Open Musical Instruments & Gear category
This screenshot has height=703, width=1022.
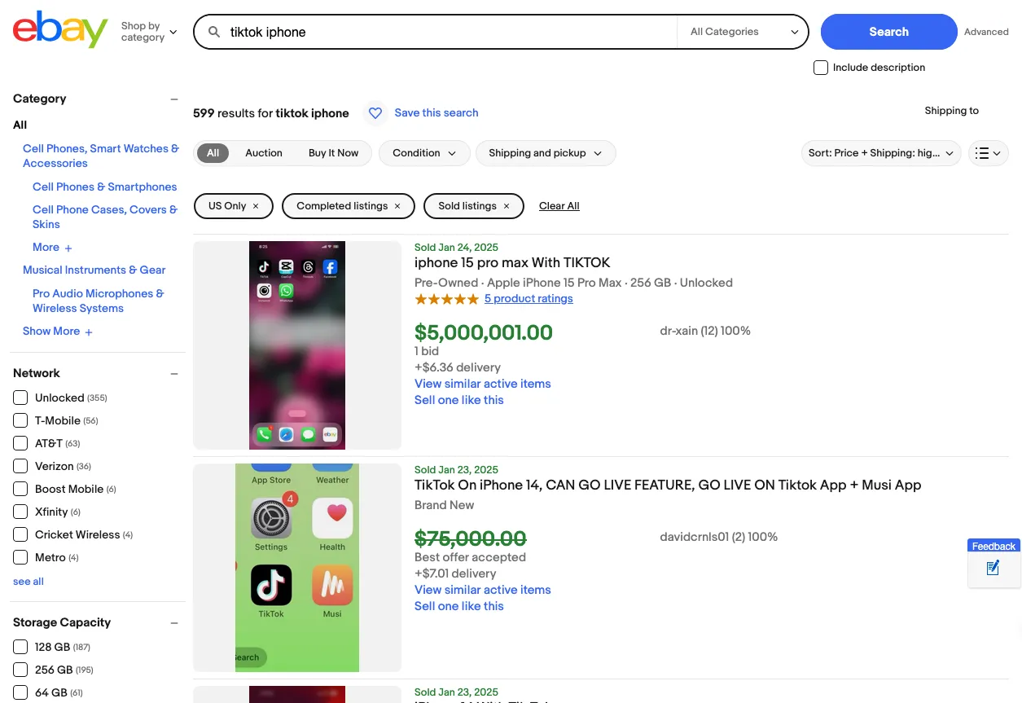[94, 270]
